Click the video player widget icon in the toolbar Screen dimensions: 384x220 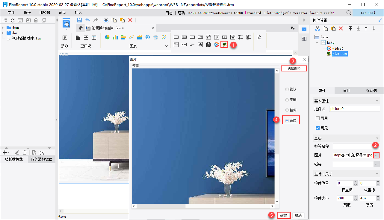[217, 45]
